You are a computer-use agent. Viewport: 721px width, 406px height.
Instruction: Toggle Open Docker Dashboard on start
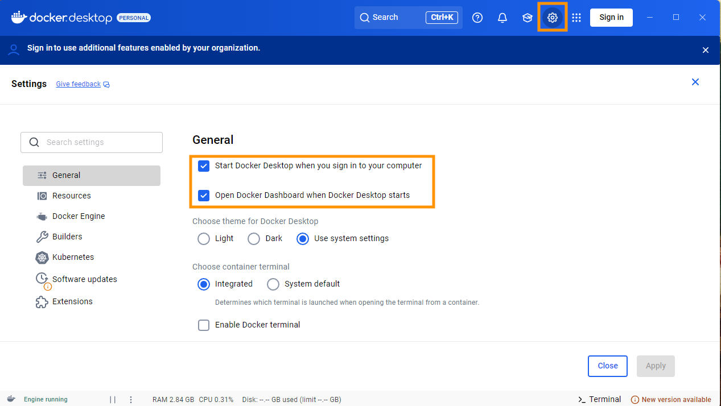pyautogui.click(x=204, y=196)
